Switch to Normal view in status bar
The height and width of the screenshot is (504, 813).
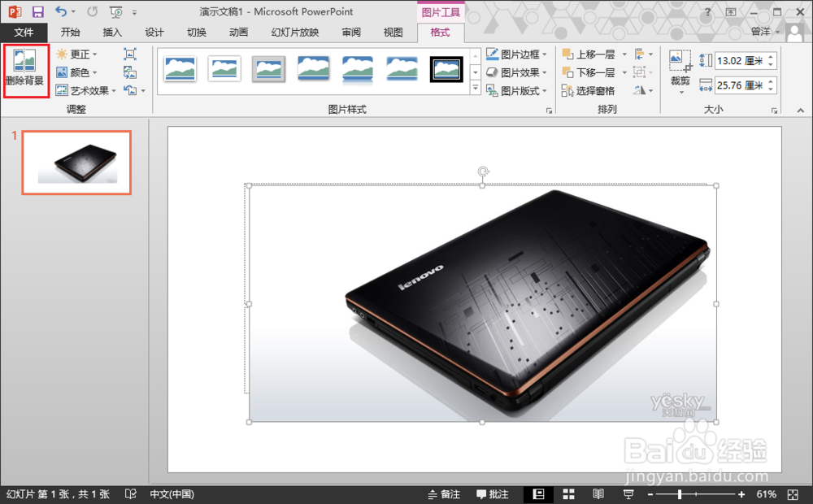point(539,494)
